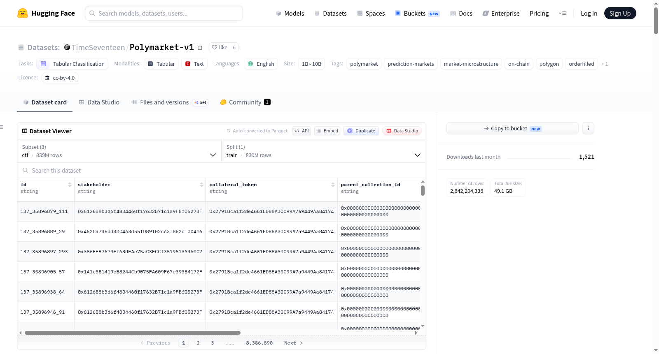659x354 pixels.
Task: Open Docs in the top navigation
Action: [461, 13]
